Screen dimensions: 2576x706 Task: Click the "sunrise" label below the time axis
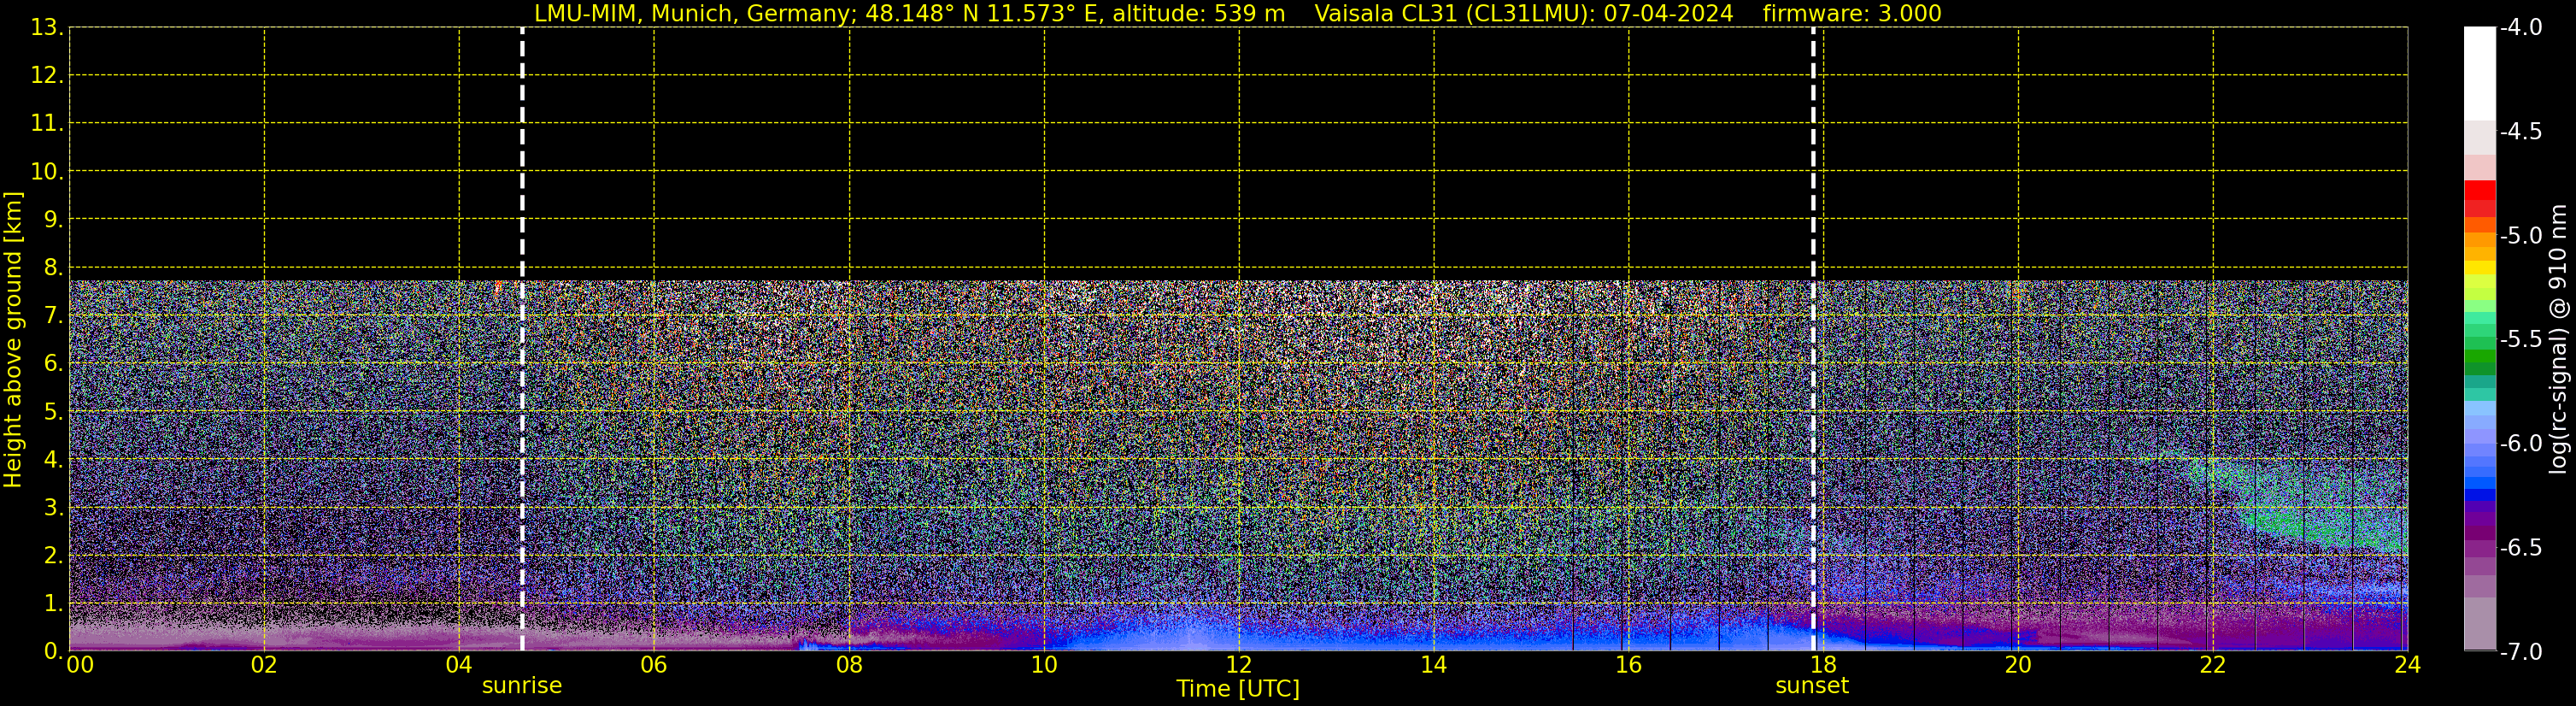(x=522, y=686)
